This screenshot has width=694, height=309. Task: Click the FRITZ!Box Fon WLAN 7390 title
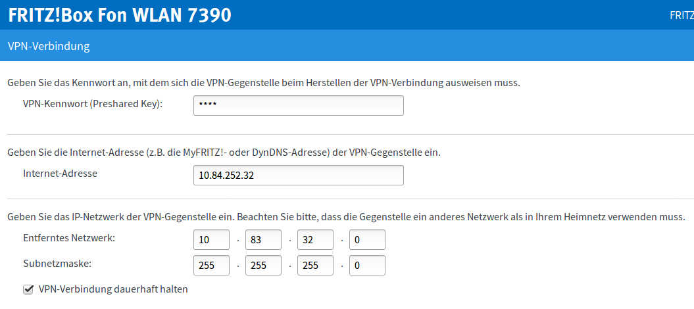(120, 14)
